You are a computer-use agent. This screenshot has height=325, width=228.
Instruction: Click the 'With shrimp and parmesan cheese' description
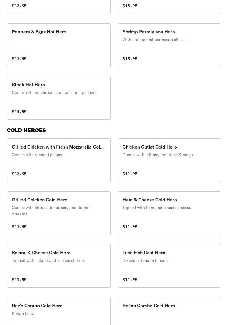pos(155,40)
